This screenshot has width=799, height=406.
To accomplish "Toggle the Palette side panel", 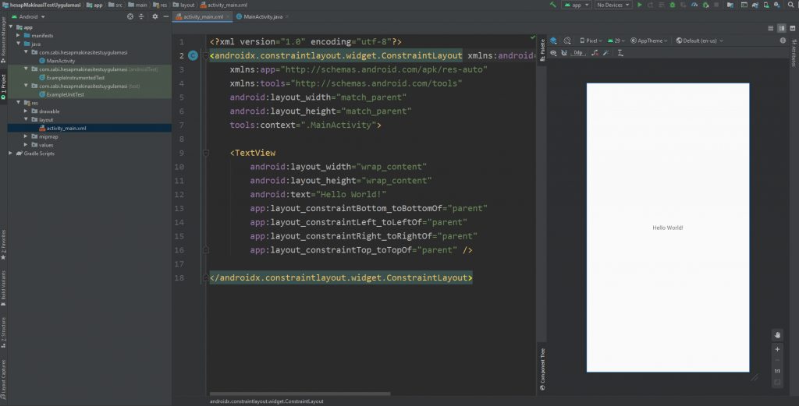I will tap(542, 50).
